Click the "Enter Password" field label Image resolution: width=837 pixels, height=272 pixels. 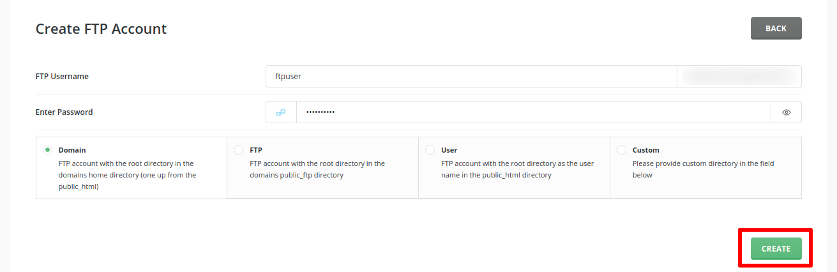(64, 112)
